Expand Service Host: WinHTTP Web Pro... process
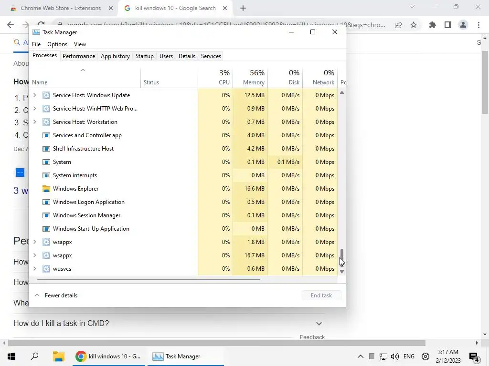 click(34, 109)
